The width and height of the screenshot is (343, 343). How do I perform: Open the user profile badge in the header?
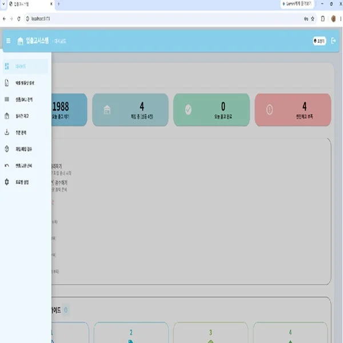tap(320, 41)
